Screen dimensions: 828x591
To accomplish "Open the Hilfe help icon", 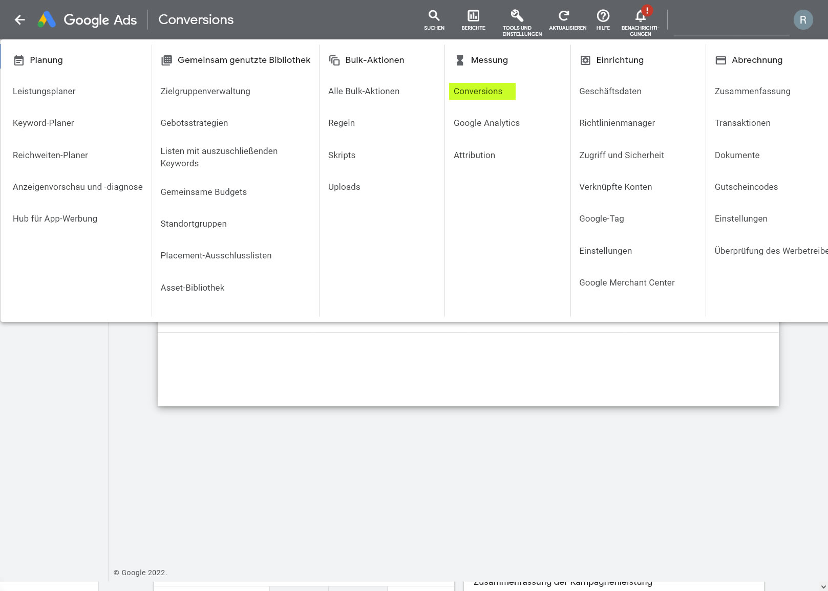I will [603, 20].
